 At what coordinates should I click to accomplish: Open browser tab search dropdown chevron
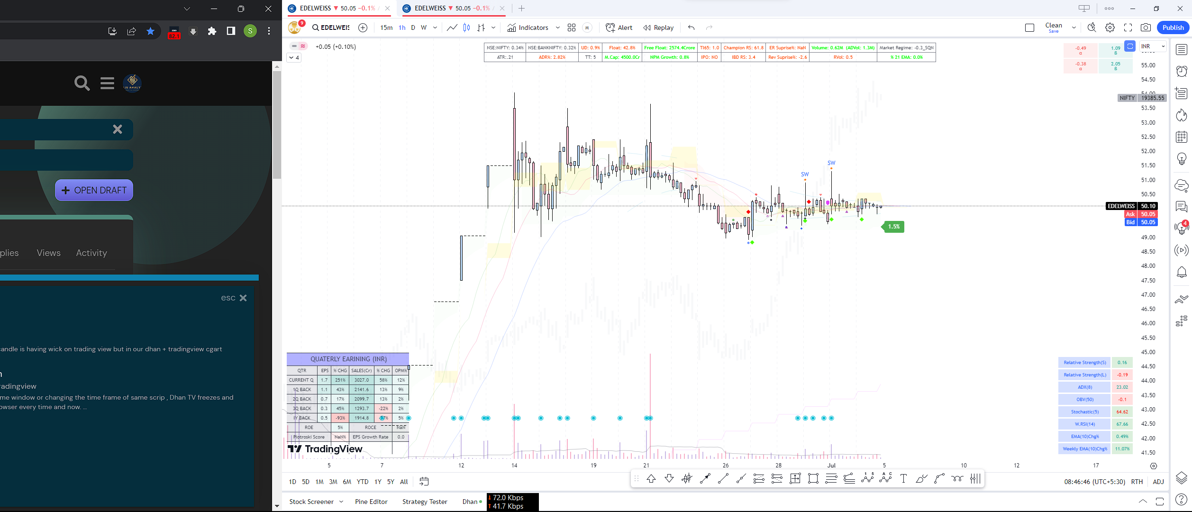pos(187,9)
